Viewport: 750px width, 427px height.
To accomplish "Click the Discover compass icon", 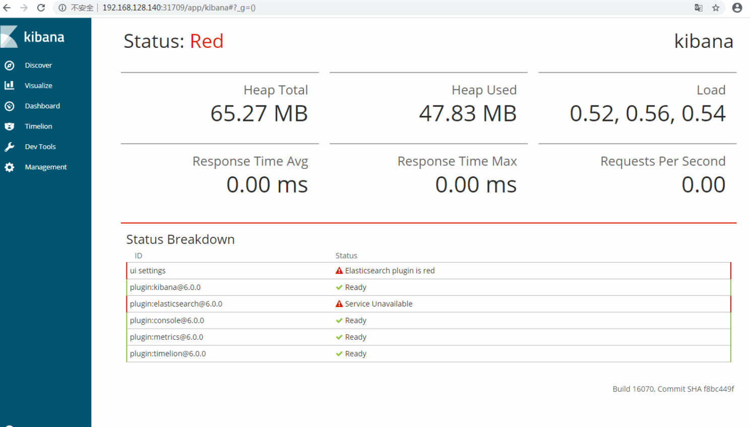I will pos(9,65).
